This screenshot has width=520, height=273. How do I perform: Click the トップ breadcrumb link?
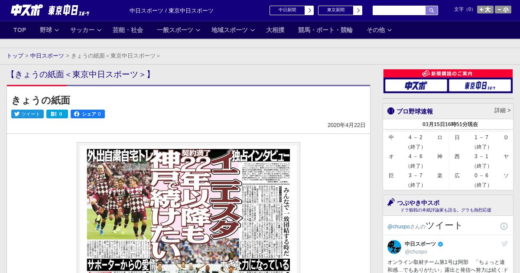coord(15,56)
